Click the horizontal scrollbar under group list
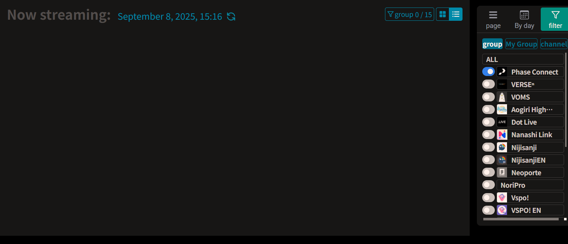Viewport: 568px width, 244px height. click(x=521, y=219)
